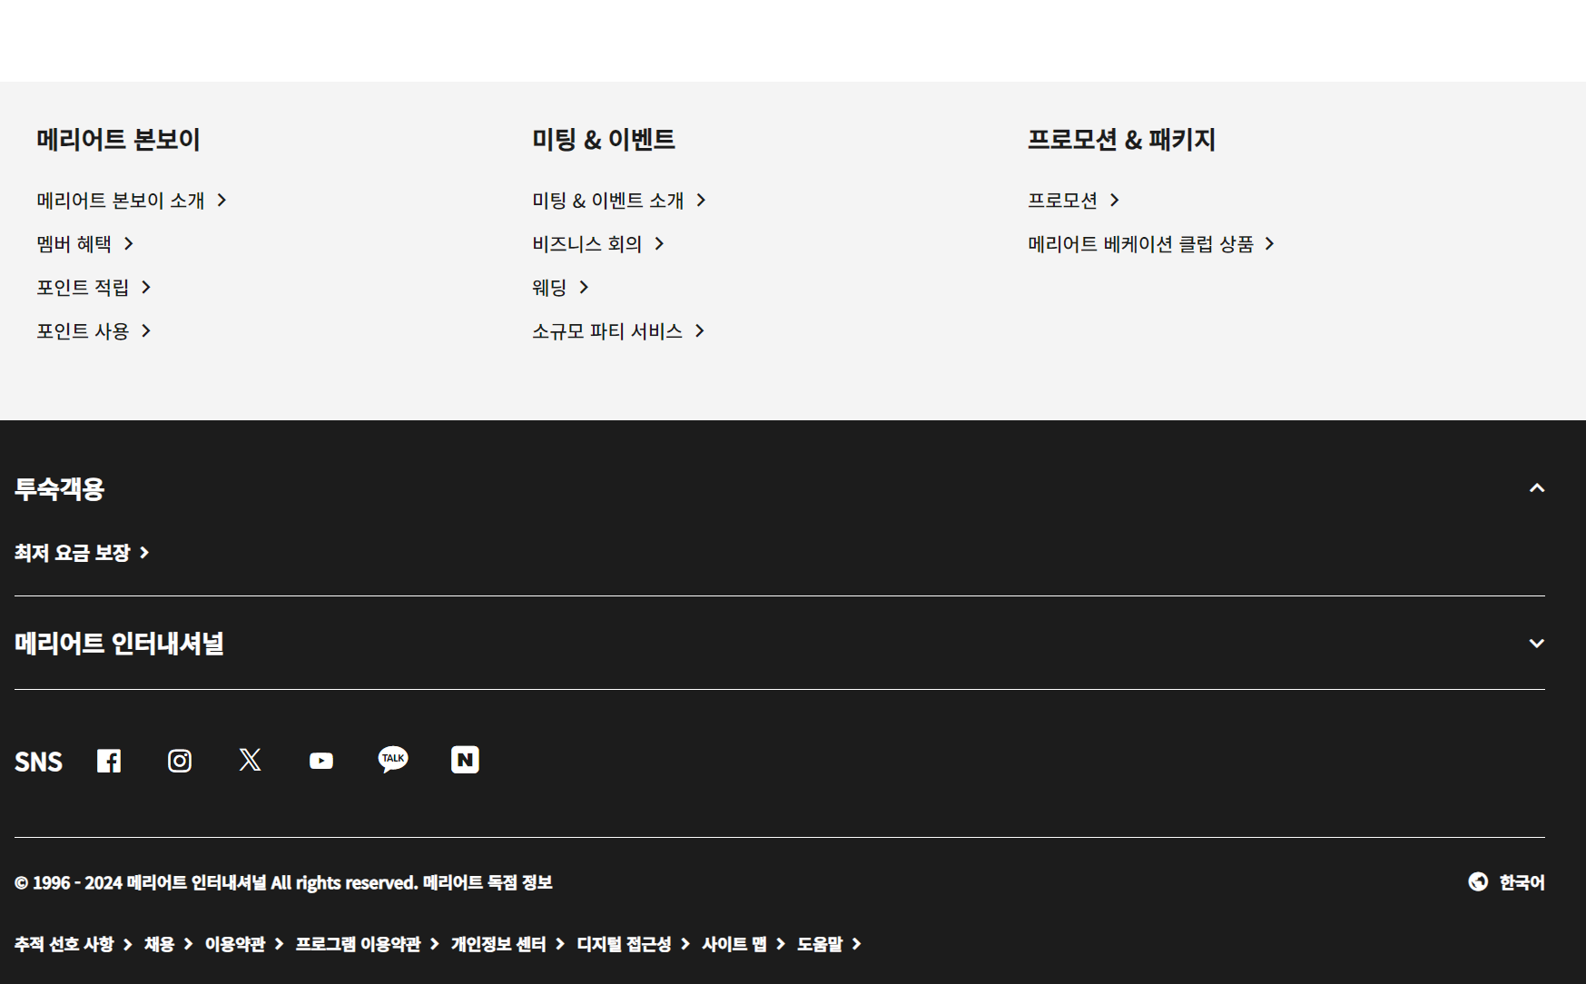The height and width of the screenshot is (984, 1586).
Task: Click the 메리어트 인터내셔널 heading text
Action: point(119,643)
